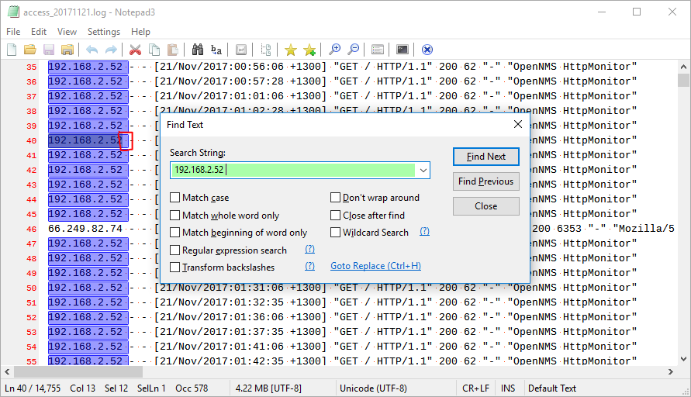Click the Copy documents icon
The width and height of the screenshot is (691, 397).
coord(154,50)
